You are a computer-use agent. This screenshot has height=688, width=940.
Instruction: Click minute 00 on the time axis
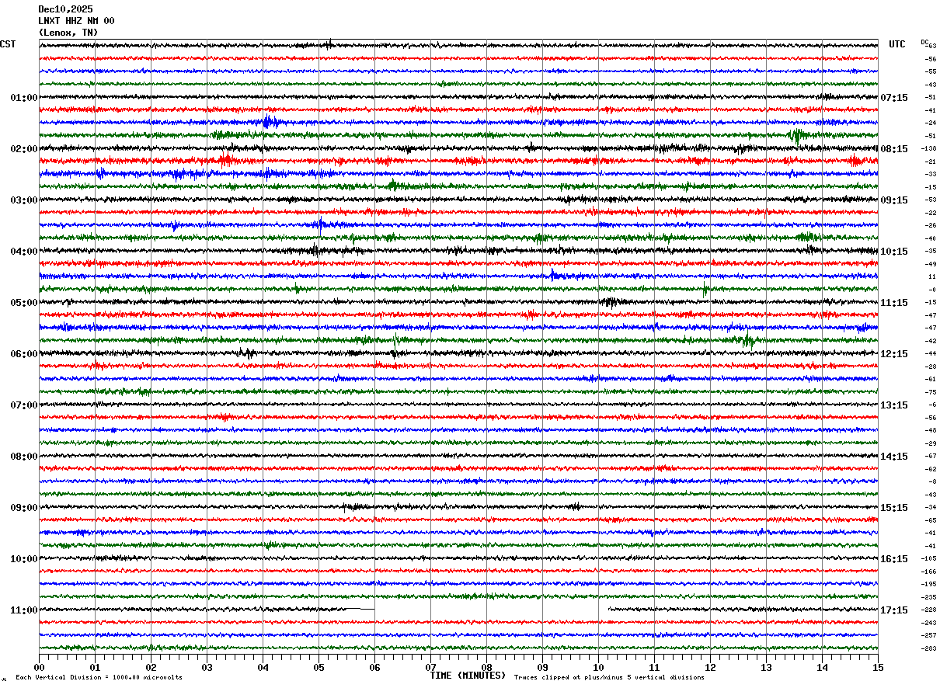[x=39, y=667]
